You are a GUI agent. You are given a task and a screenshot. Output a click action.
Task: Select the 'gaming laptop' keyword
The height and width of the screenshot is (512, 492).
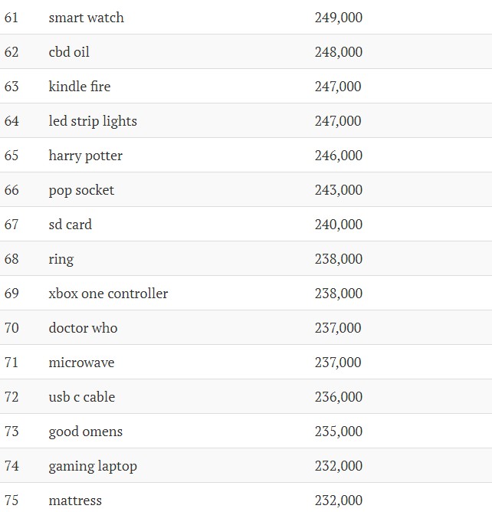93,466
